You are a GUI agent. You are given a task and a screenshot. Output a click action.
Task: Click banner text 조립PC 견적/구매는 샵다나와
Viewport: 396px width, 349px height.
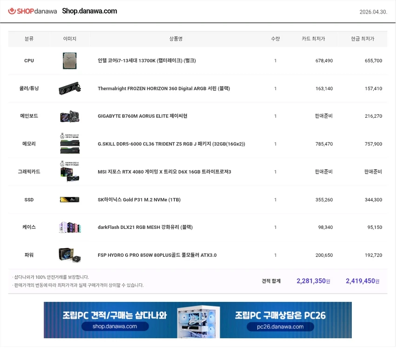(115, 315)
